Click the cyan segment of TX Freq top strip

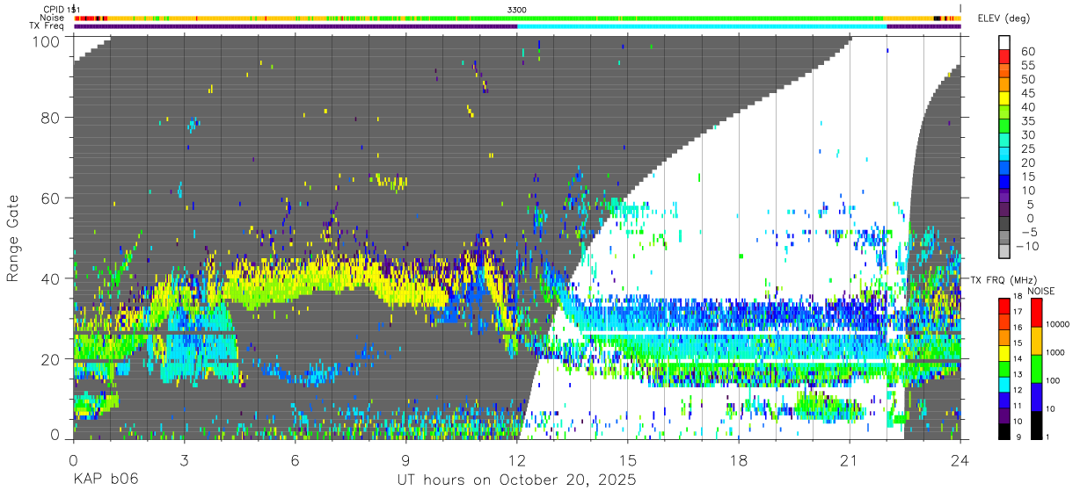tap(703, 26)
